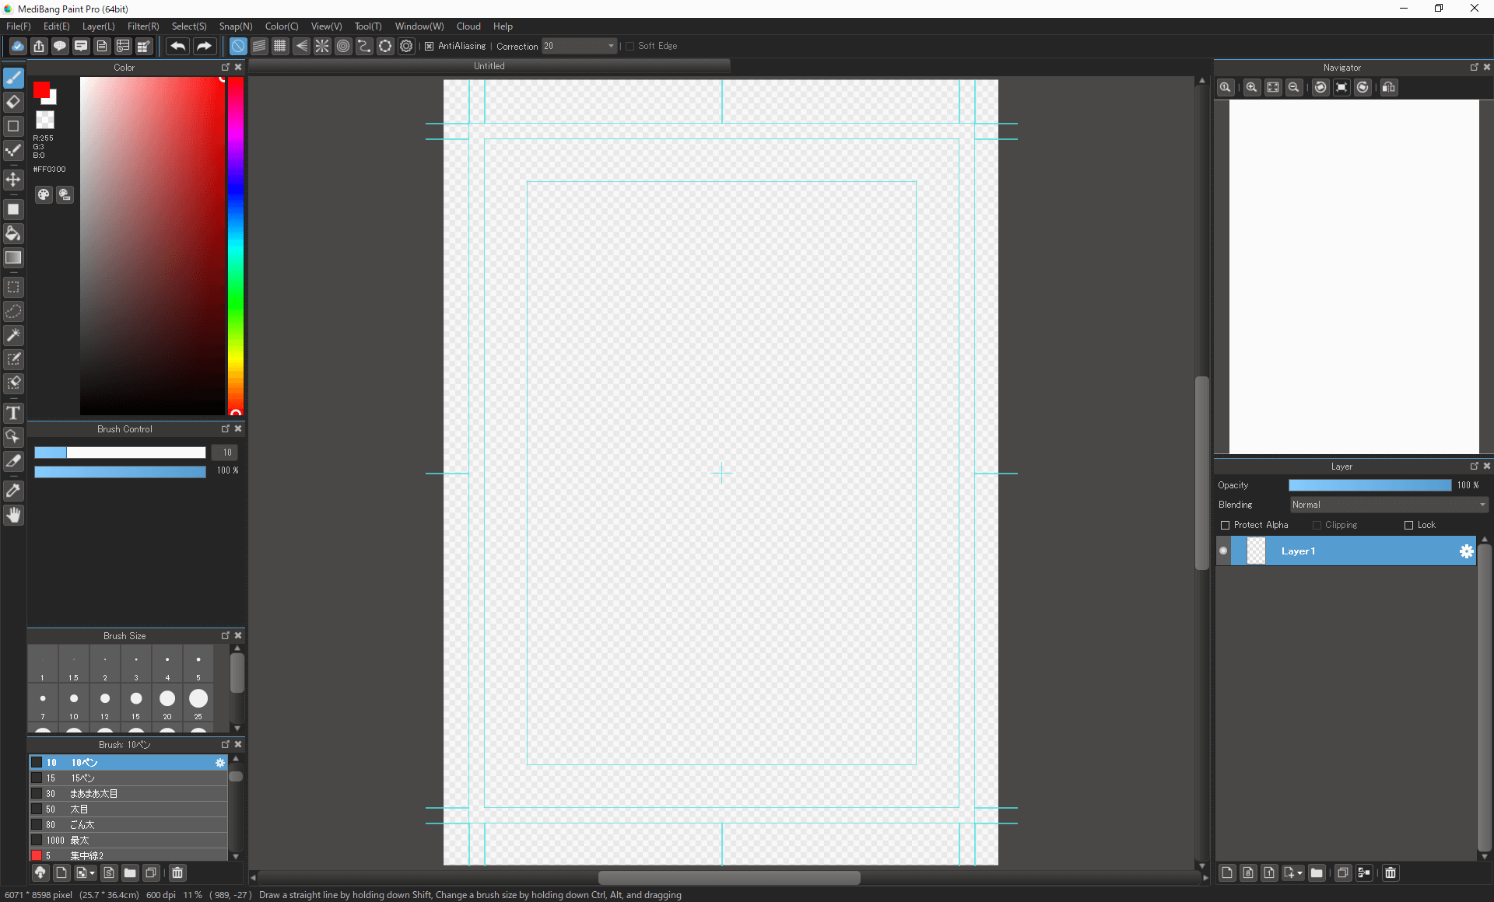Select the Gradient tool
This screenshot has height=902, width=1494.
13,257
